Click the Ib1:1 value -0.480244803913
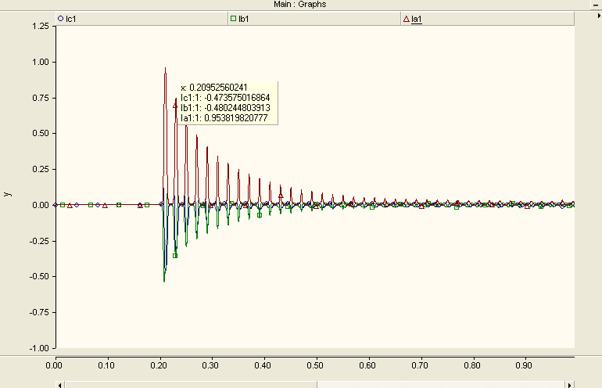Screen dimensions: 602x388 (x=237, y=108)
